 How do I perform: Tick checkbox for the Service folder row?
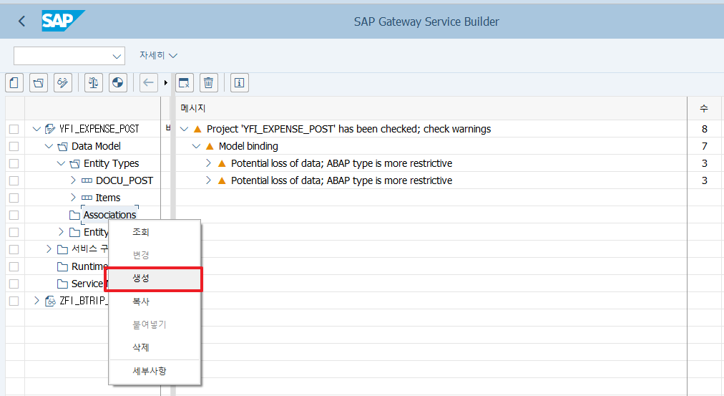14,284
